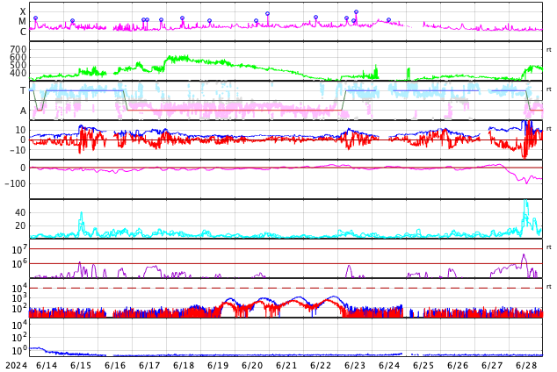Click the 40 tick on the cyan panel
This screenshot has height=372, width=557.
click(x=20, y=213)
